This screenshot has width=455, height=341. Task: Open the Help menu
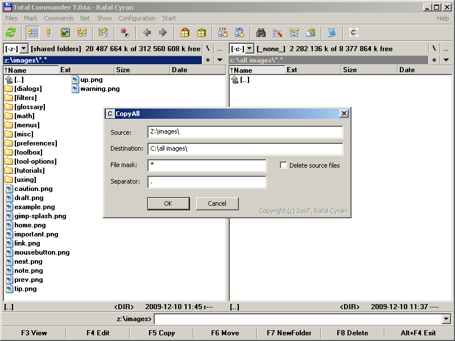(443, 18)
